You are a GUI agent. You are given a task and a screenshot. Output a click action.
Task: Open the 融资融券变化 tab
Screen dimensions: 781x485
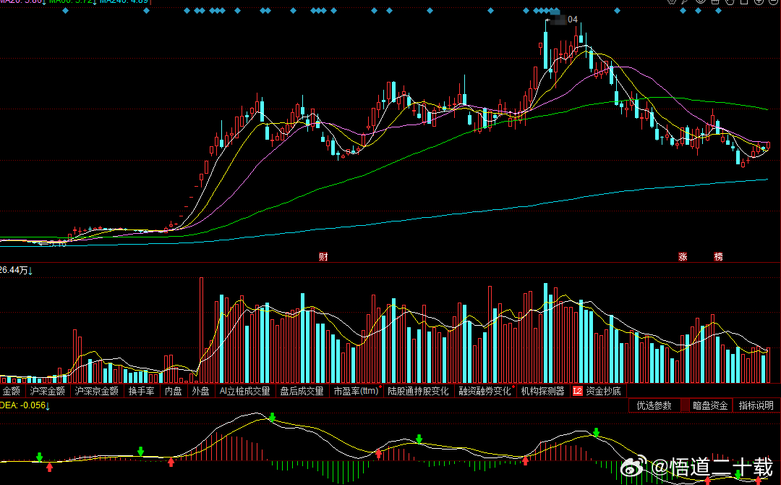(485, 392)
